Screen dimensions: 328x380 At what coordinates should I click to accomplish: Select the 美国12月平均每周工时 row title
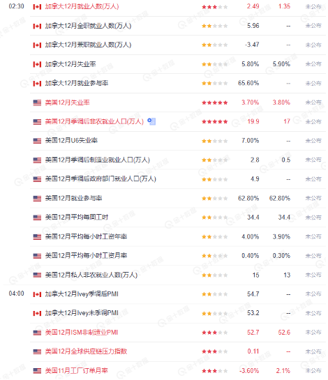(77, 217)
